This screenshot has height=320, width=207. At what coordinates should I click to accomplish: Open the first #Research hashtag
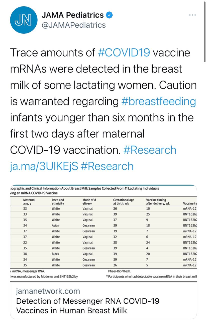(x=150, y=150)
